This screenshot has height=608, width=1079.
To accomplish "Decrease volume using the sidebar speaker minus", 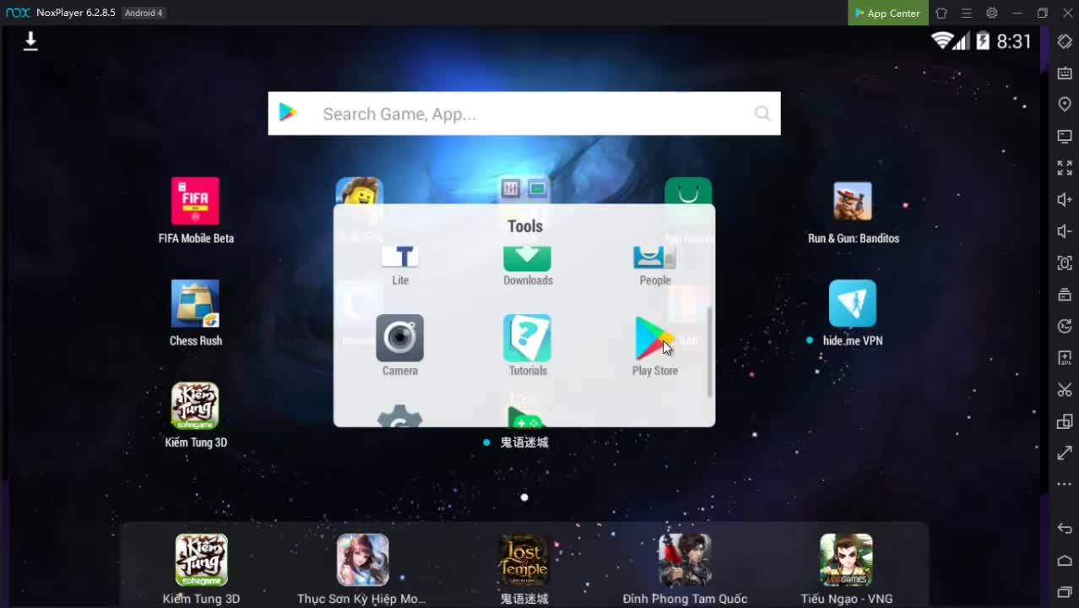I will pos(1065,231).
